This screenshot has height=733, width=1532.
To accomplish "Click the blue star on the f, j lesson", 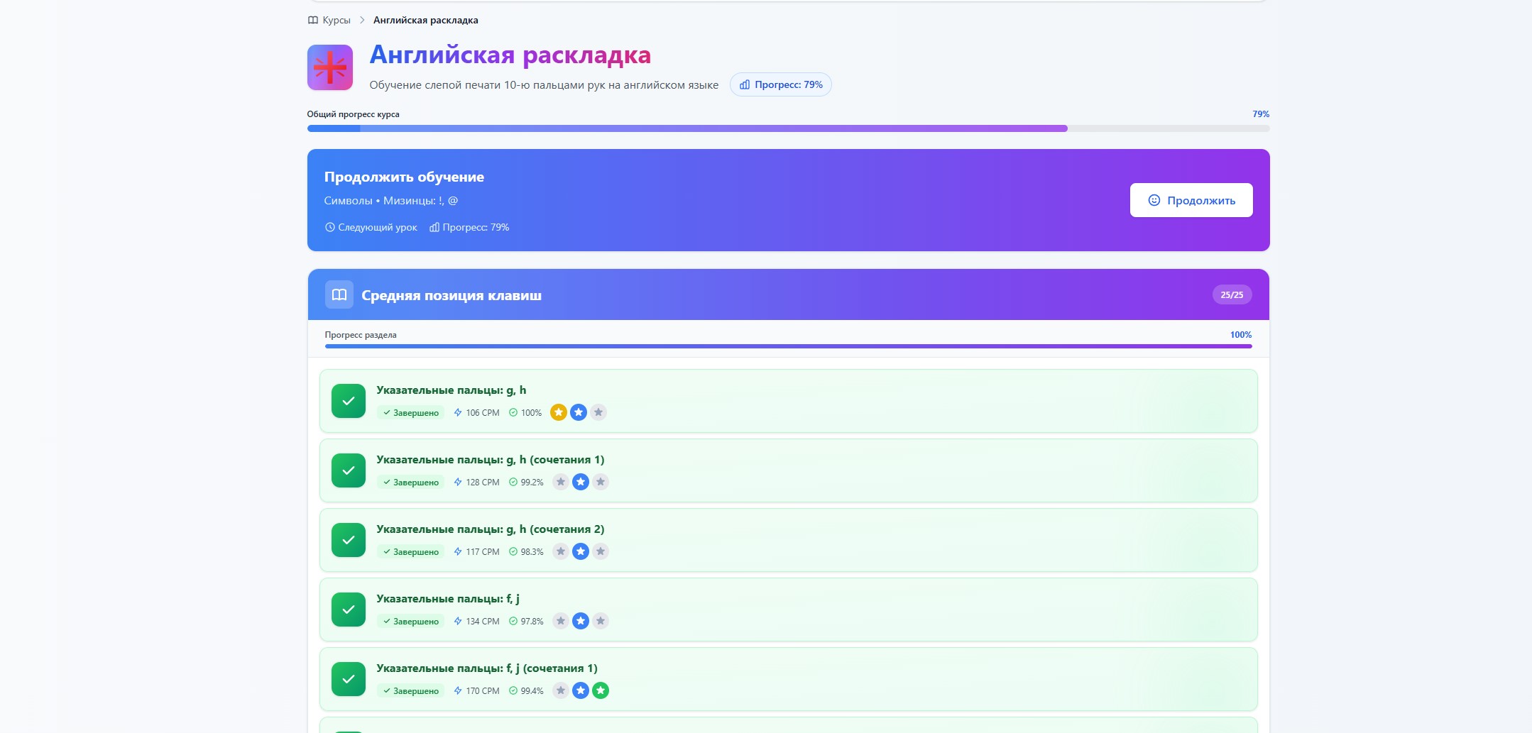I will 581,621.
